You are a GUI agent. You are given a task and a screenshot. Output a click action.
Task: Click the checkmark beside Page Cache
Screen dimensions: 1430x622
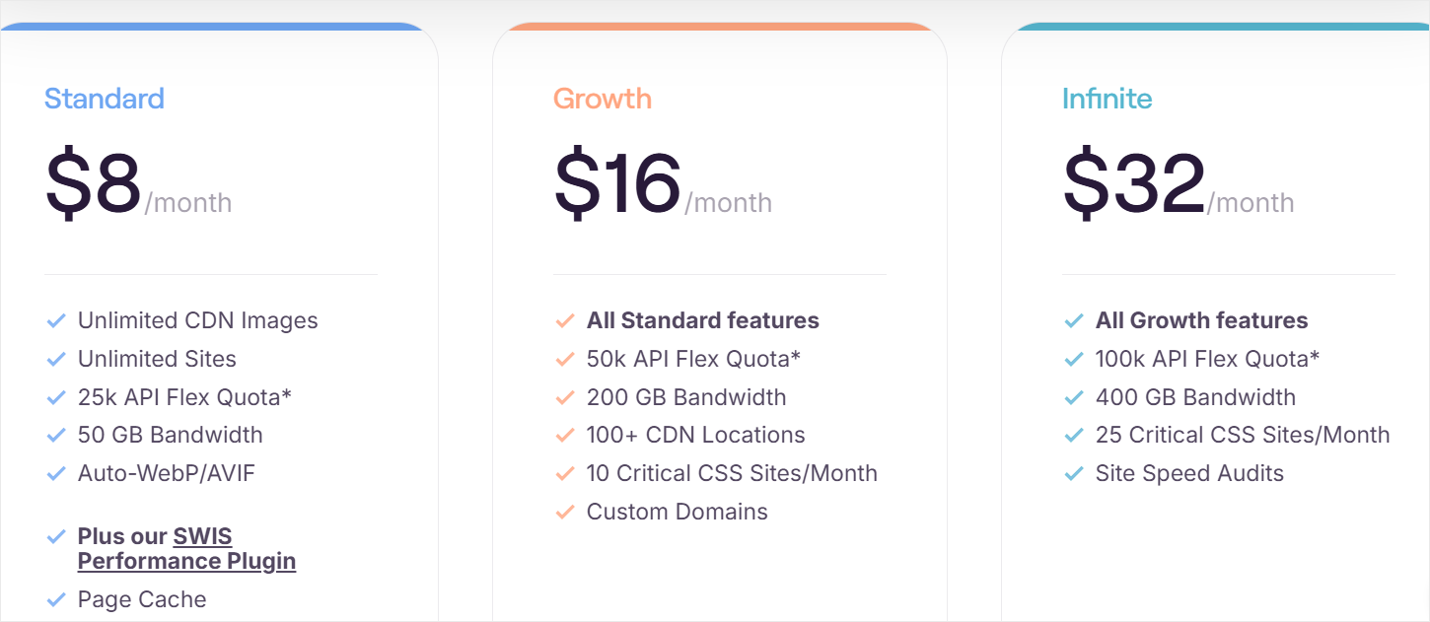[56, 599]
